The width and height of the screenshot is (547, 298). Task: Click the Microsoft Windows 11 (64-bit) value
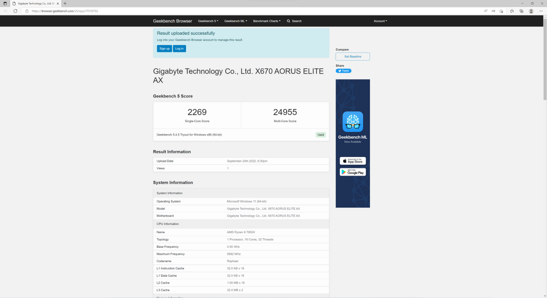click(247, 201)
